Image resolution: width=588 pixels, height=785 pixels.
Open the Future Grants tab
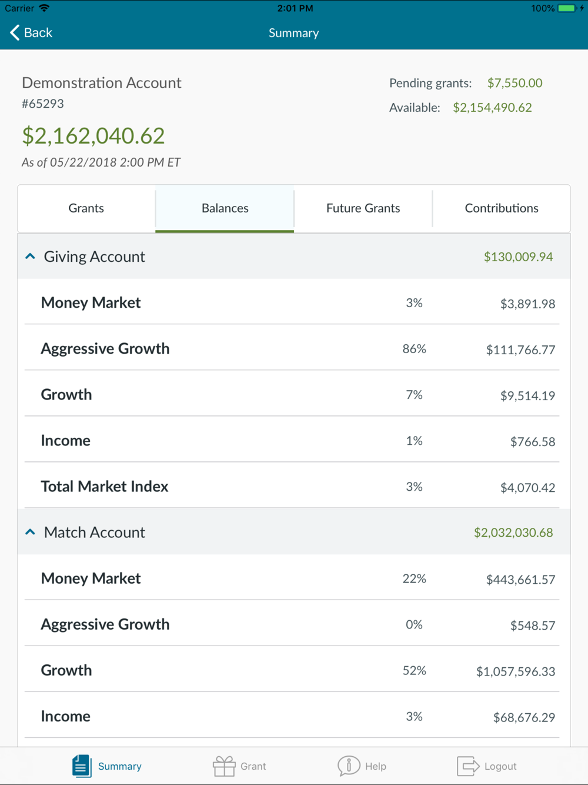coord(363,208)
